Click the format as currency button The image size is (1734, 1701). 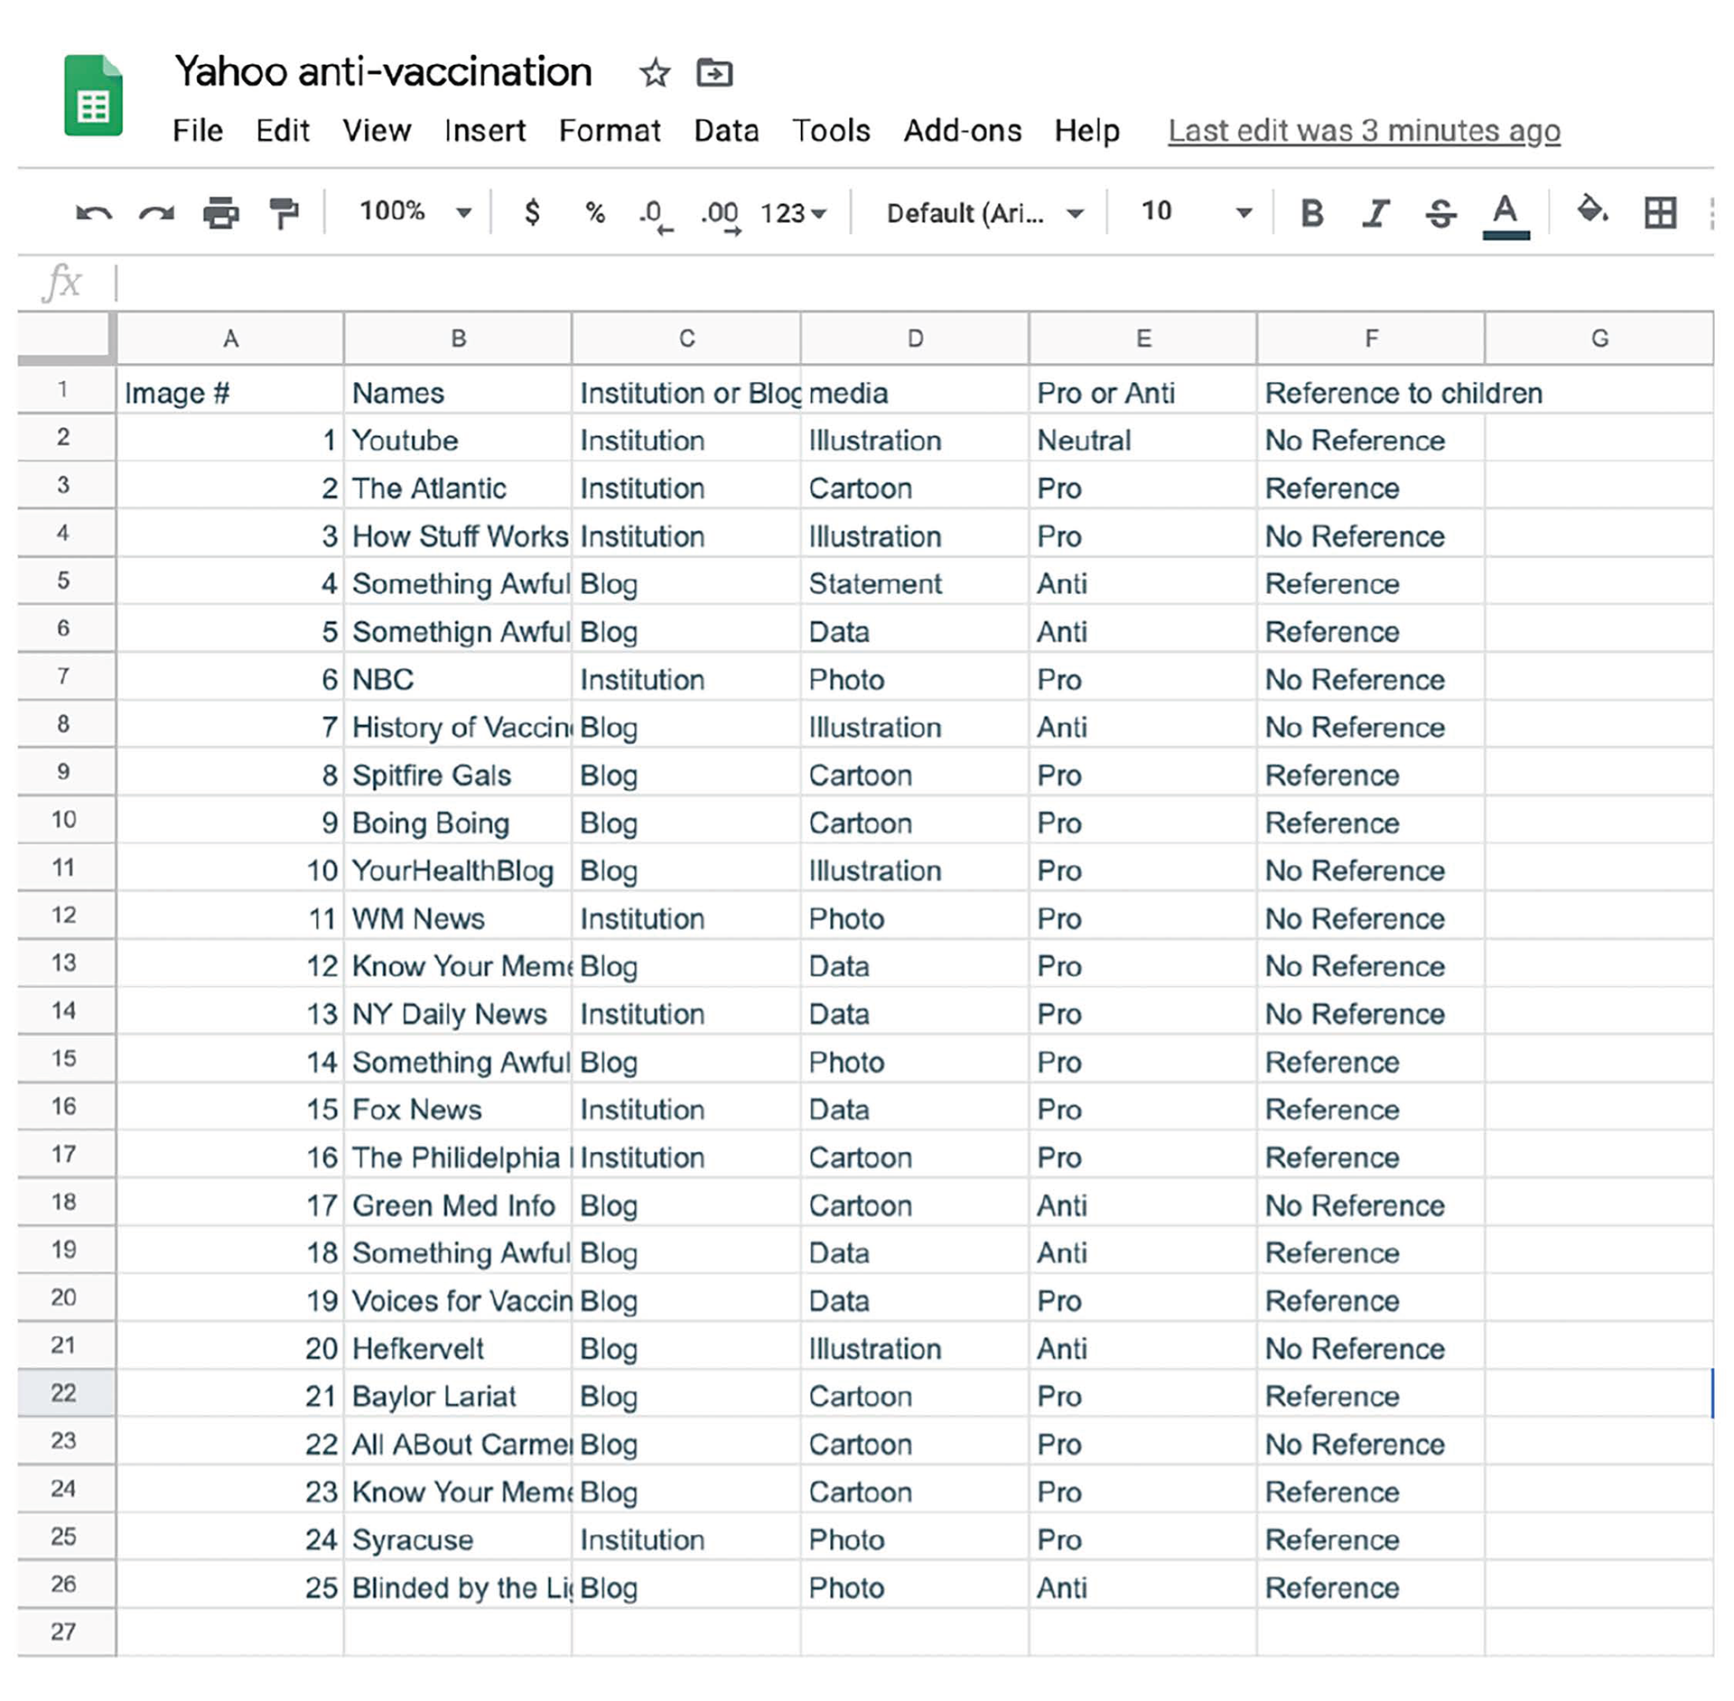click(x=533, y=213)
